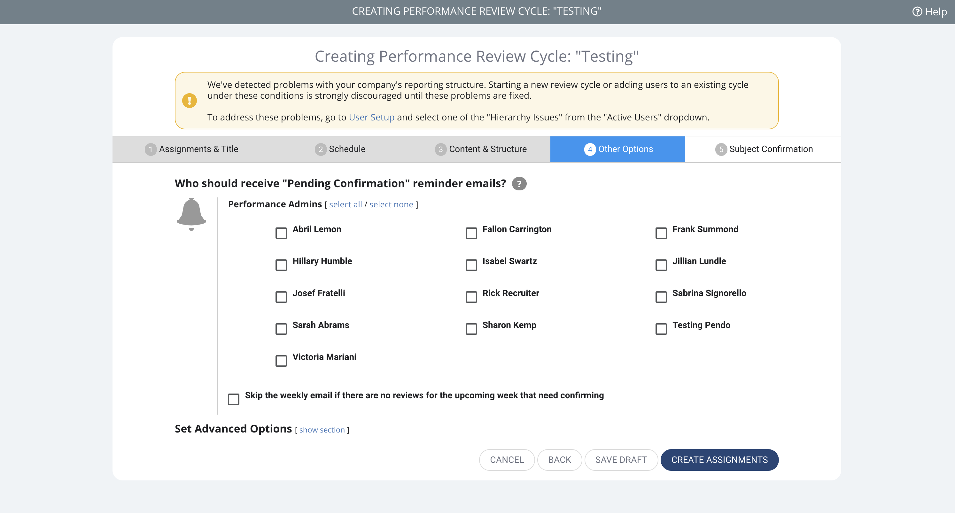
Task: Go to the Subject Confirmation step
Action: [x=764, y=149]
